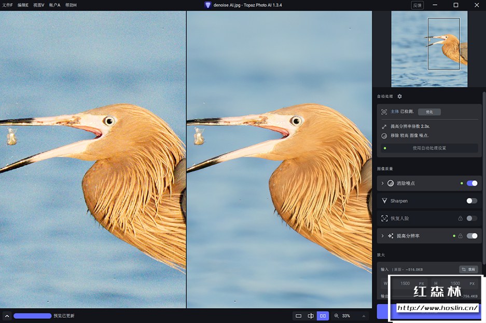Image resolution: width=486 pixels, height=323 pixels.
Task: Click the zoom magnifier icon
Action: 337,316
